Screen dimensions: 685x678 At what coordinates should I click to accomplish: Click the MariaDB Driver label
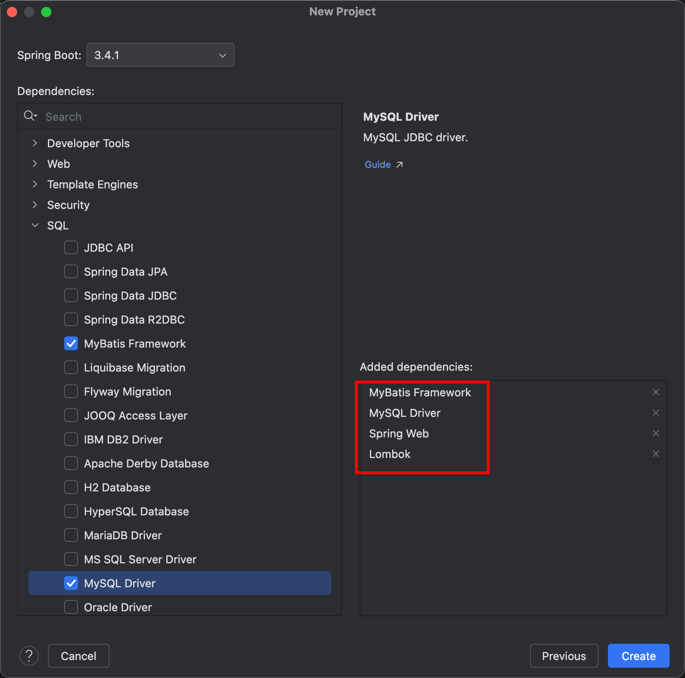tap(123, 535)
